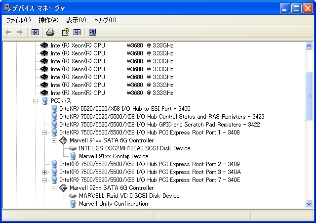Click the Control Status and RAS Registers icon
The width and height of the screenshot is (316, 223).
54,117
